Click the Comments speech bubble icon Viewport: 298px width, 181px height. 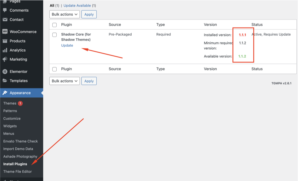tap(5, 10)
